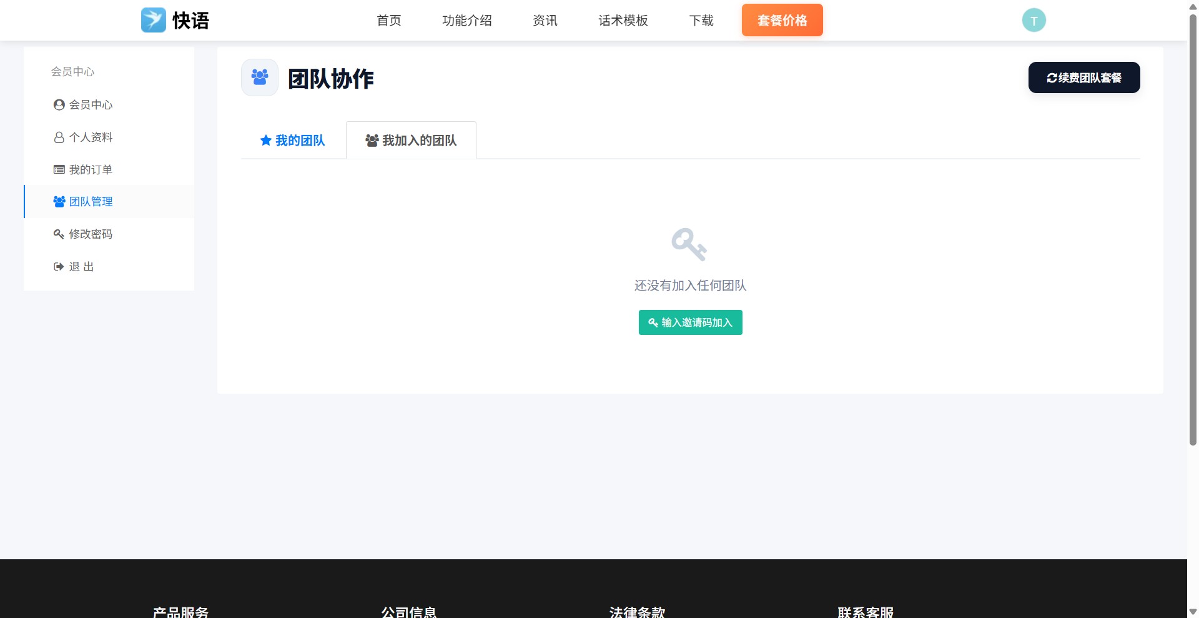The width and height of the screenshot is (1199, 618).
Task: Click the 我的订单 list icon
Action: 59,169
